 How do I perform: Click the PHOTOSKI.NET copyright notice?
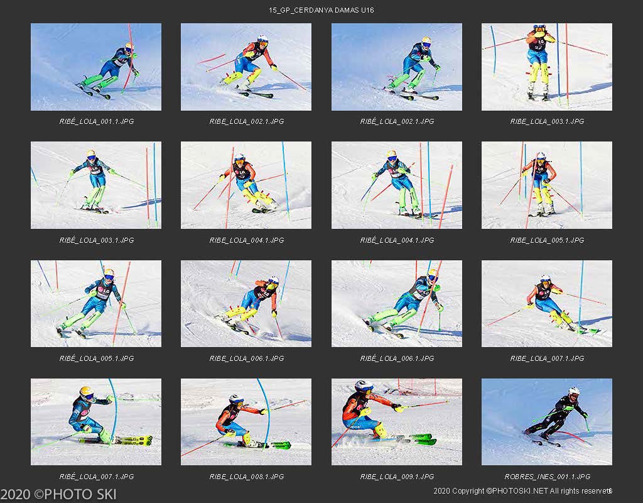(522, 490)
